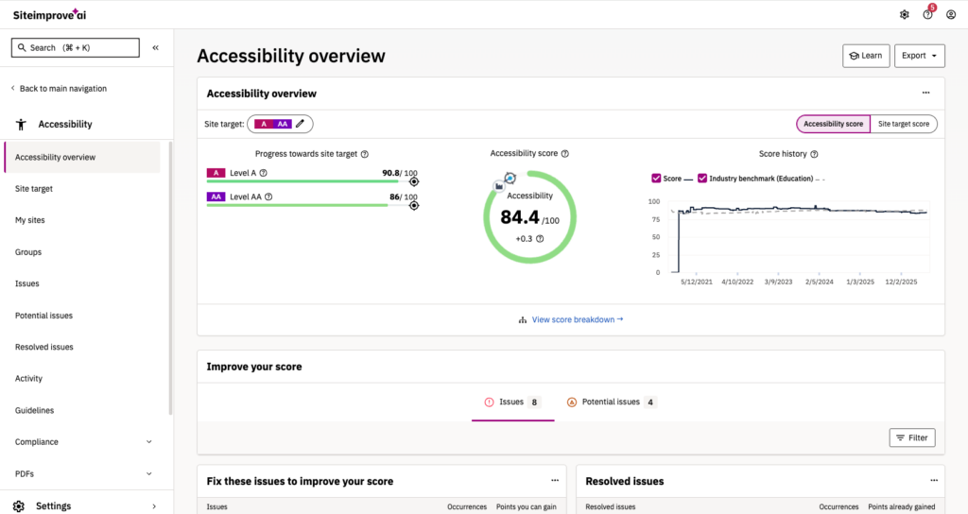Open Accessibility overview in sidebar
Viewport: 968px width, 514px height.
82,158
